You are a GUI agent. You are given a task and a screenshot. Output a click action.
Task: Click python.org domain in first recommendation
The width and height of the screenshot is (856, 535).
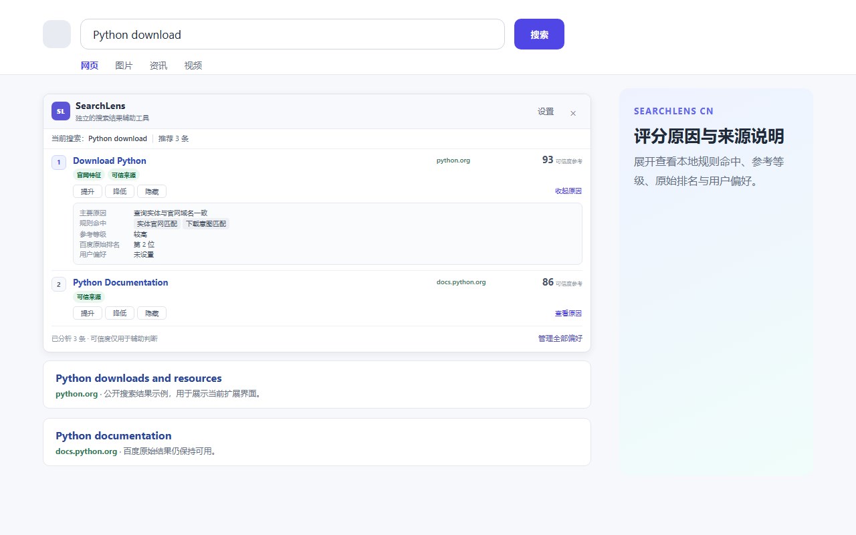(453, 160)
